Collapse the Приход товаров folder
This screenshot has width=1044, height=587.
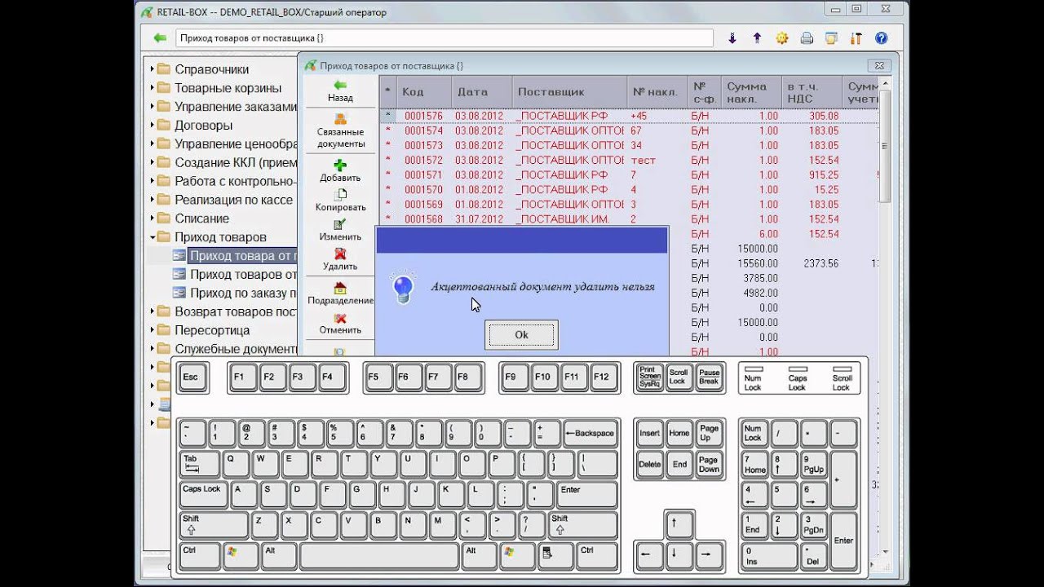coord(152,237)
